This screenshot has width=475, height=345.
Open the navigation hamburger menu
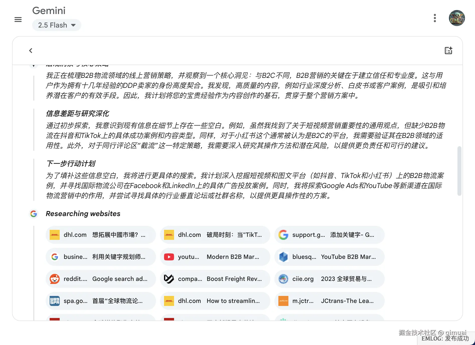18,19
